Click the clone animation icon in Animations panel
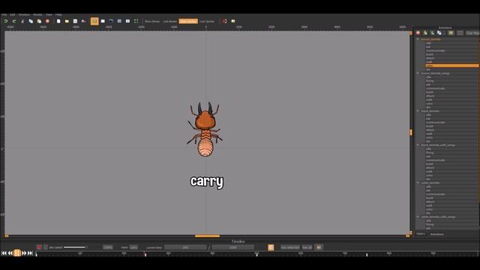The image size is (480, 270). [x=439, y=33]
